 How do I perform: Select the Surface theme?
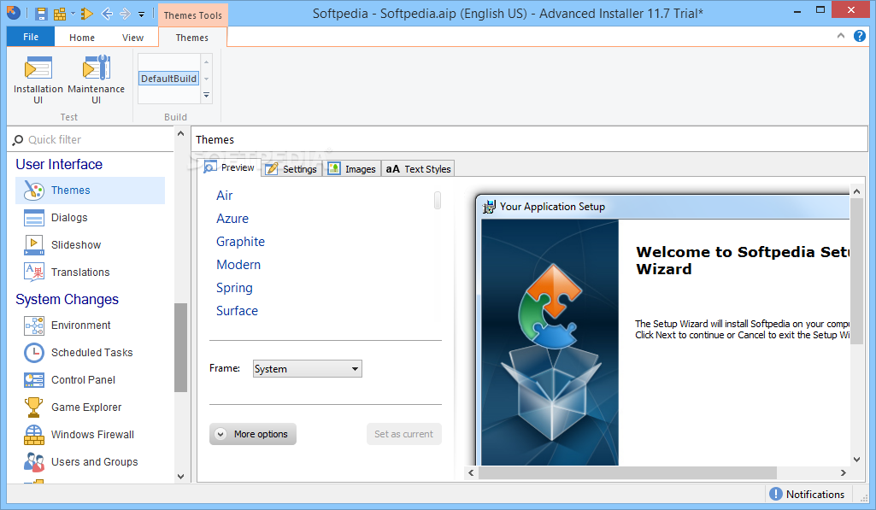click(237, 311)
